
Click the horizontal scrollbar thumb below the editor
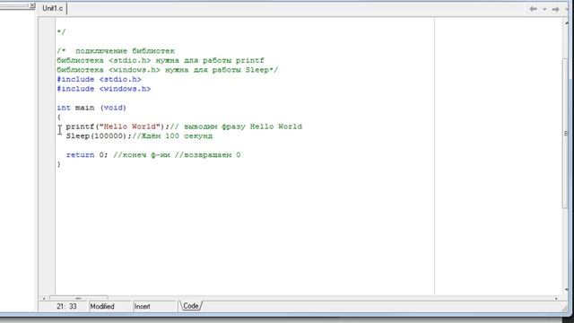[x=78, y=298]
